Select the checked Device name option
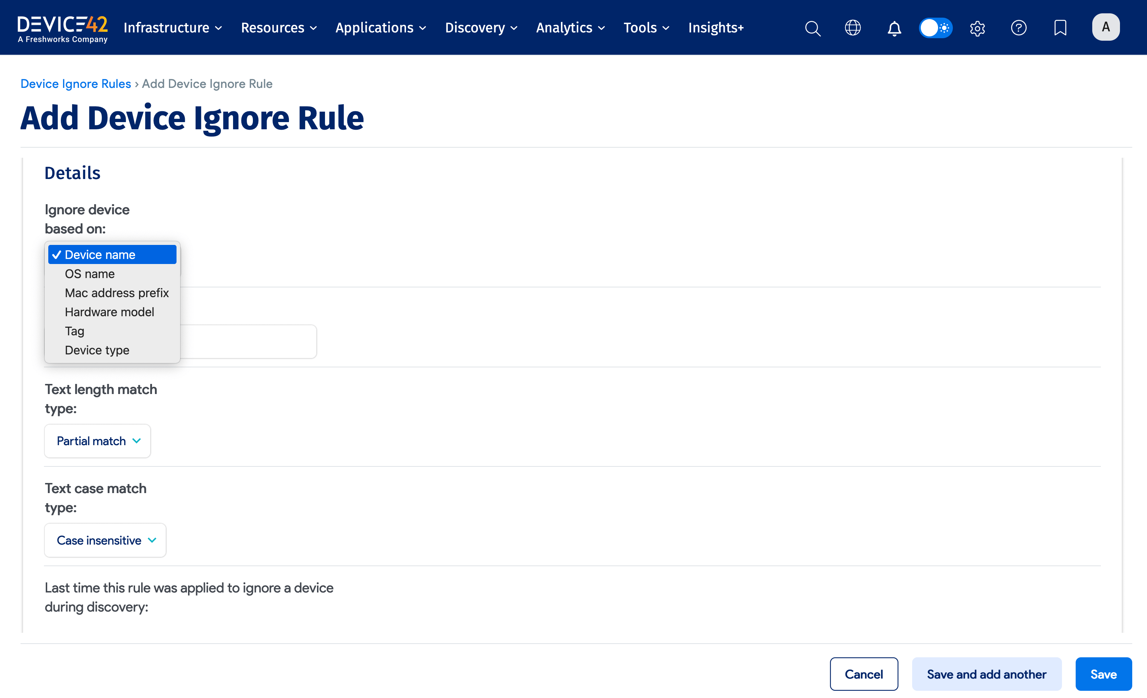 pos(100,255)
